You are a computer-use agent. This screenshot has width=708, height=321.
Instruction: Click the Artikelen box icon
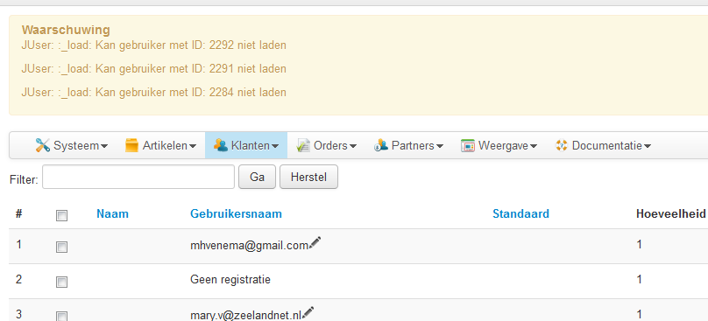[131, 145]
